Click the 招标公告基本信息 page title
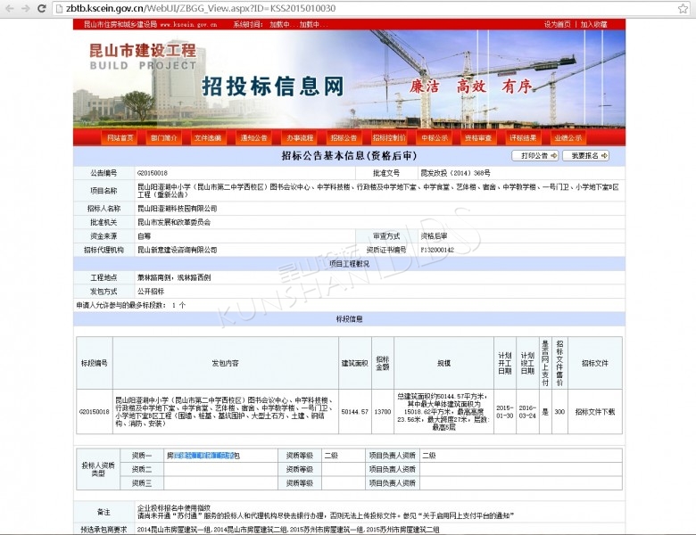Screen dimensions: 696x535 click(349, 156)
